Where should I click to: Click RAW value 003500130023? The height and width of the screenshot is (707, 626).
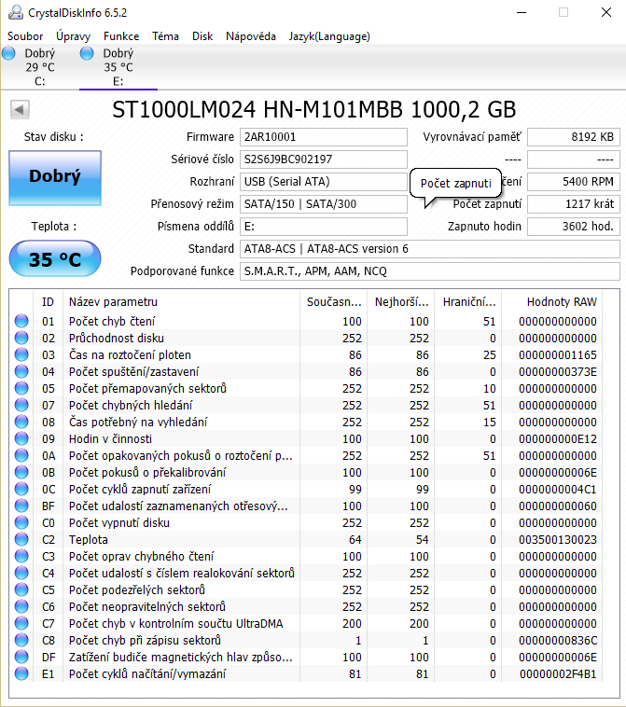pos(558,539)
